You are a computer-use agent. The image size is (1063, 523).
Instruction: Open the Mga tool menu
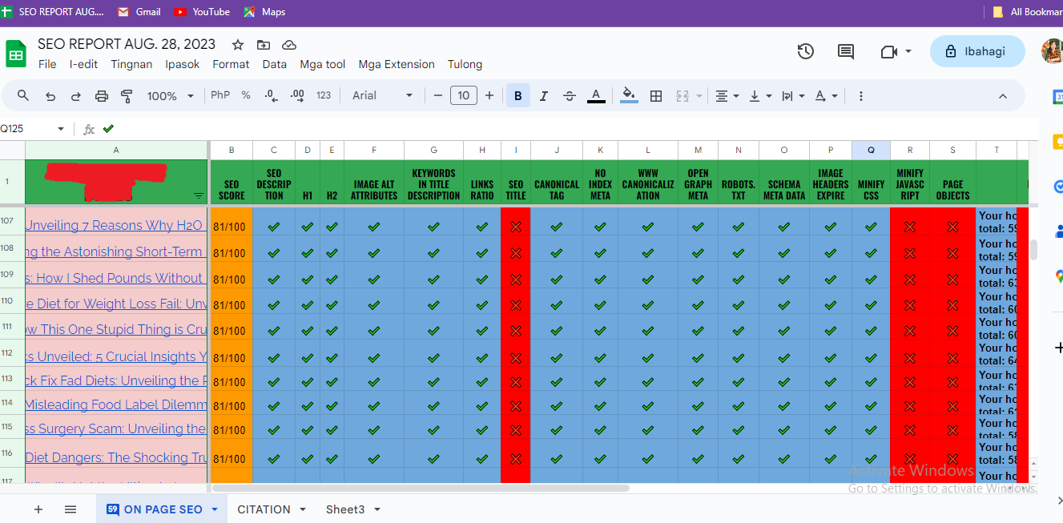click(323, 64)
